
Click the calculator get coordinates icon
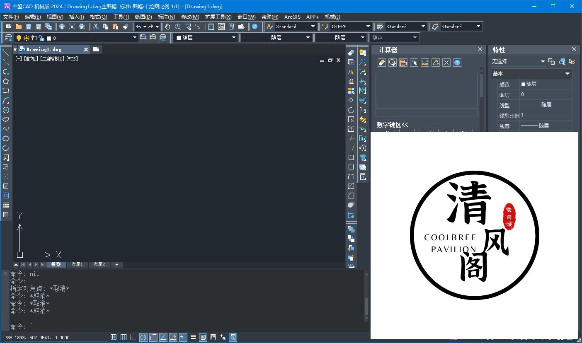coord(414,63)
